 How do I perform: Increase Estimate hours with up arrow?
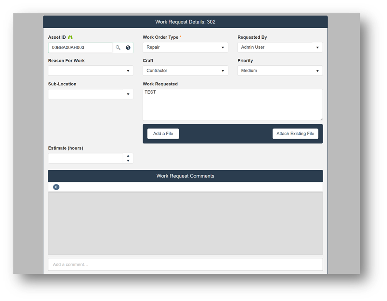point(128,156)
